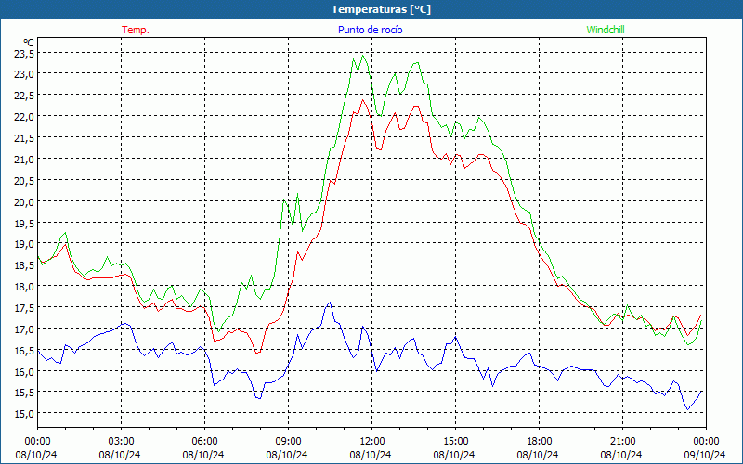Screen dimensions: 743x464
Task: Click the '23,5' y-axis value
Action: click(x=24, y=54)
